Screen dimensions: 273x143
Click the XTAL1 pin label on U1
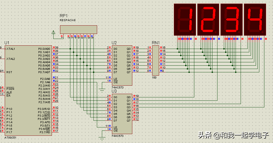(11, 49)
